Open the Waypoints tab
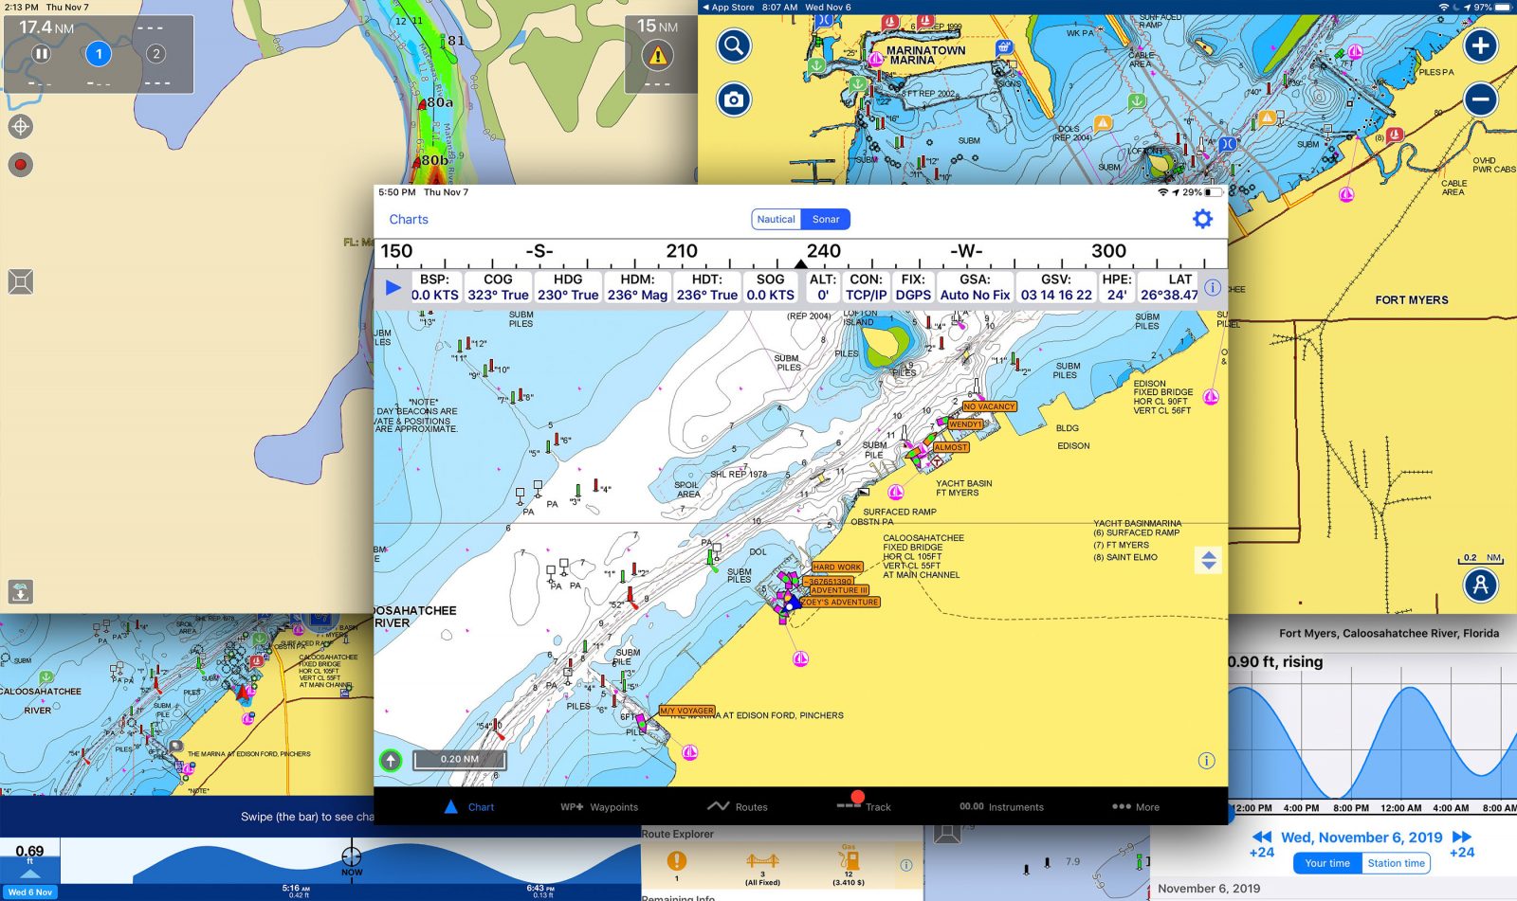The image size is (1517, 901). [x=599, y=807]
